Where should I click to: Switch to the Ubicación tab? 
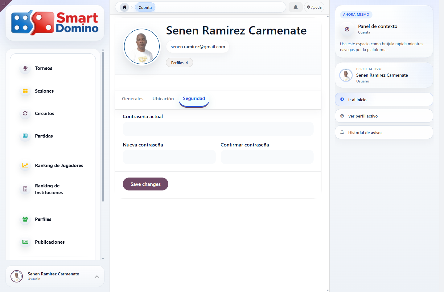(163, 99)
